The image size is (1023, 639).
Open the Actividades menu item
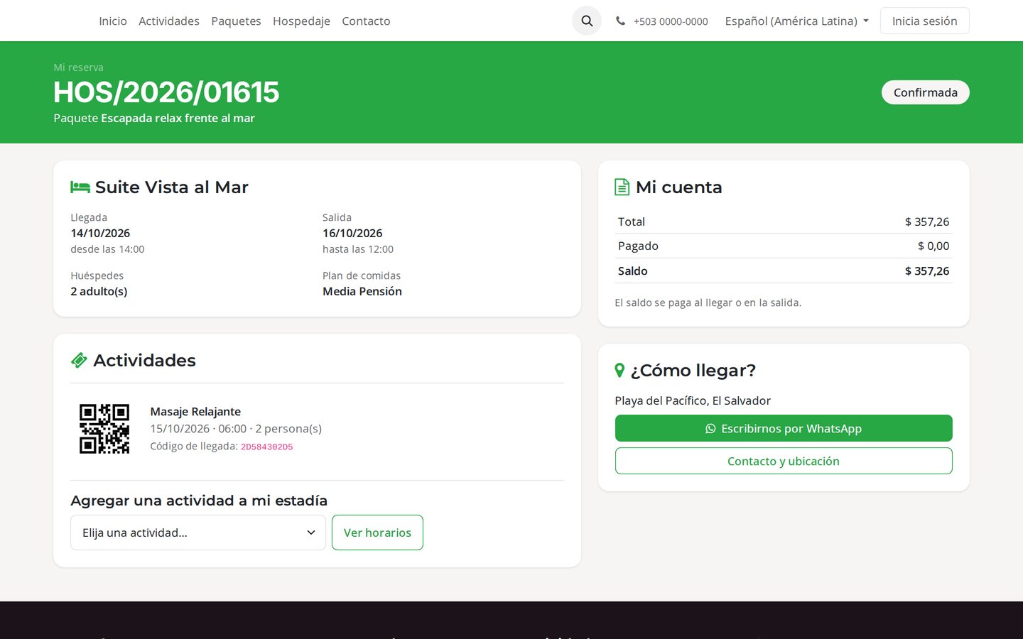169,21
